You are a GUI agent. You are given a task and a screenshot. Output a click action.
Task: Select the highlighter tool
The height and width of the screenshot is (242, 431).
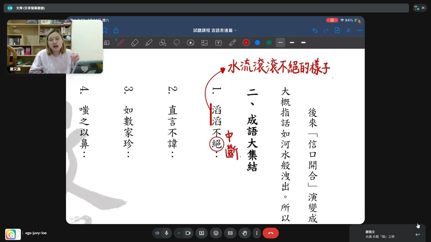tap(149, 43)
